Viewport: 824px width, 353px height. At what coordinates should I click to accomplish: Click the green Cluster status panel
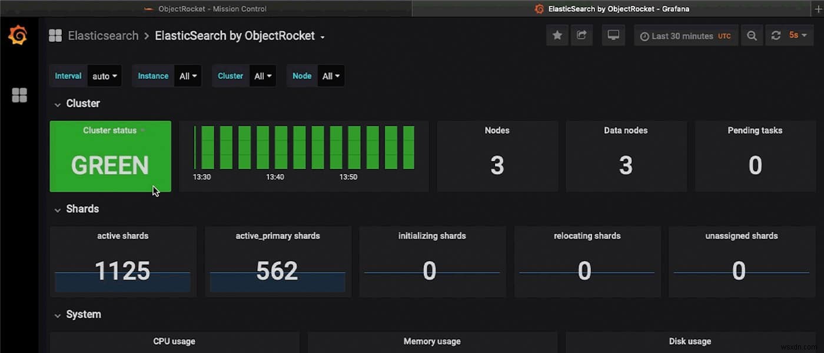[110, 156]
